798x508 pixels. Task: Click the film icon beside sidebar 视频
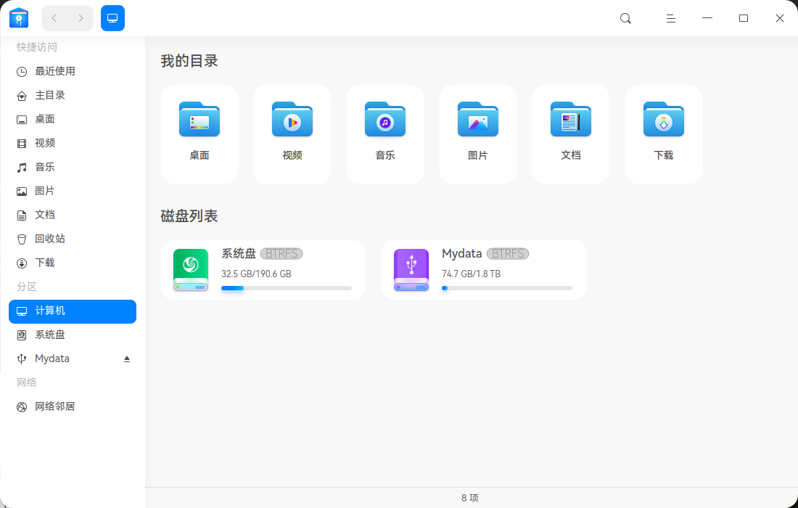coord(21,144)
